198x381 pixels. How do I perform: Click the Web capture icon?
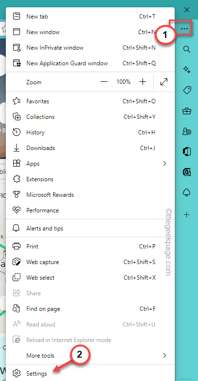tap(17, 262)
